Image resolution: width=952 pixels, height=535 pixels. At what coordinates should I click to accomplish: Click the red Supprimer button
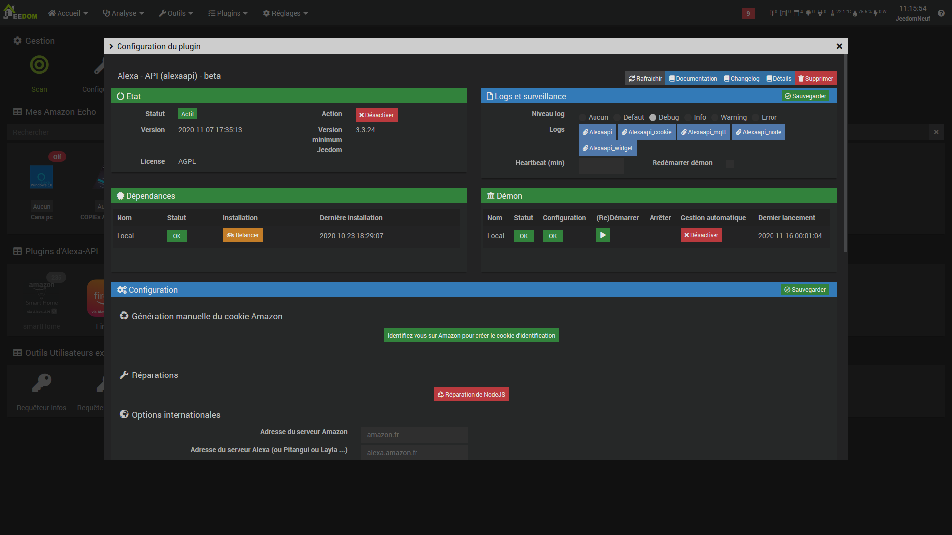816,78
